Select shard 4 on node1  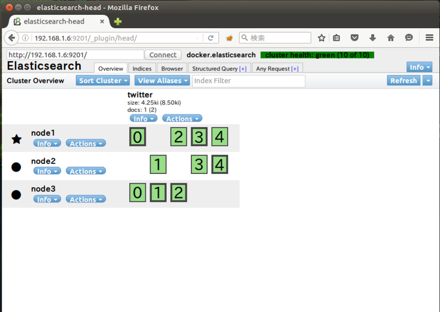point(219,137)
